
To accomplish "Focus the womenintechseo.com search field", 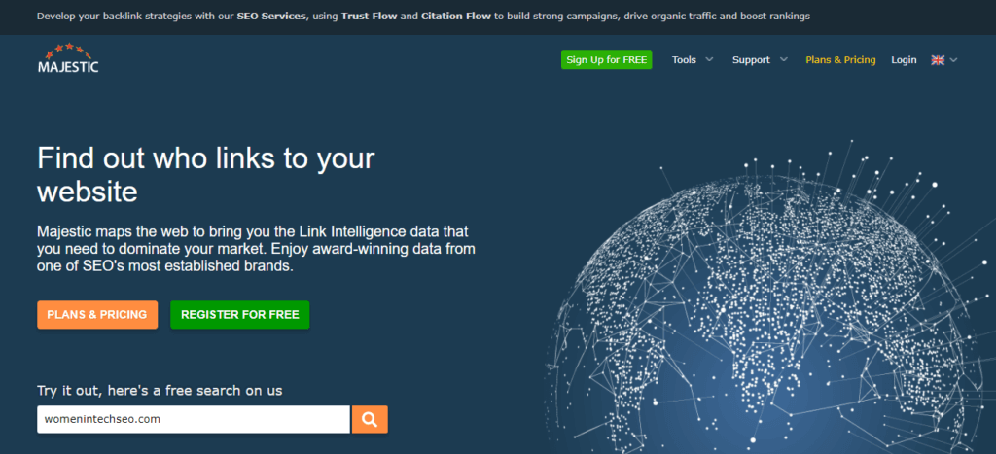I will click(193, 419).
